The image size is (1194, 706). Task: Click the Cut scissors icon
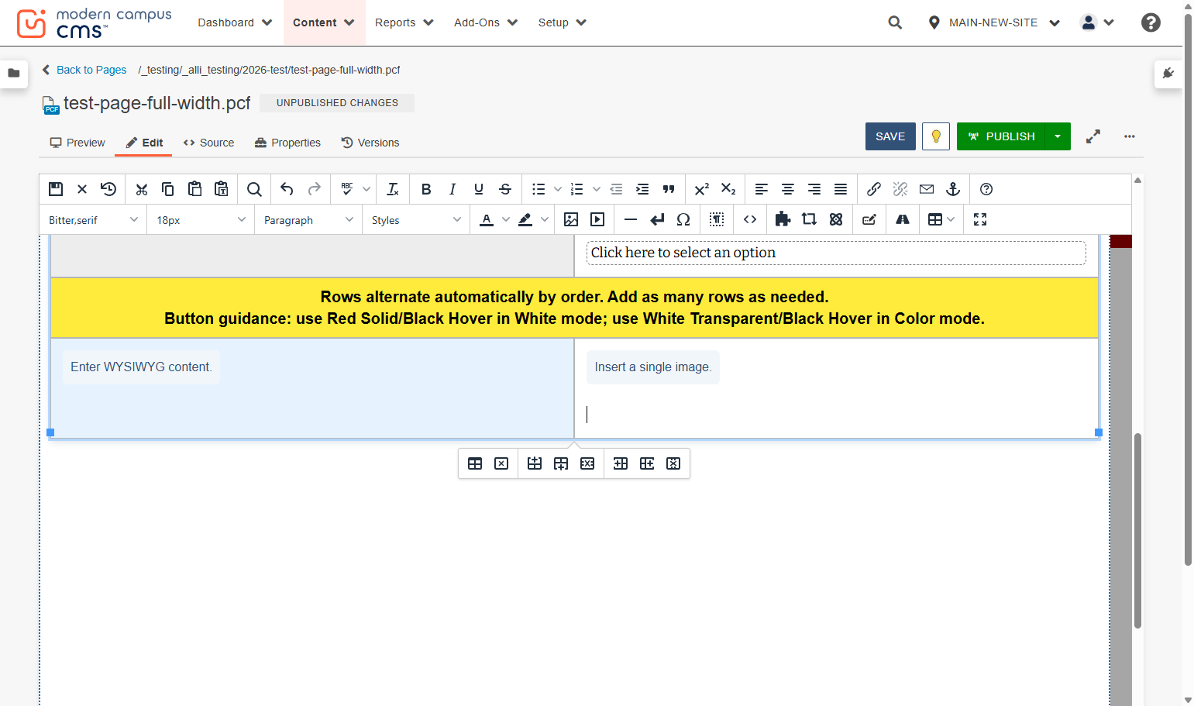(141, 189)
